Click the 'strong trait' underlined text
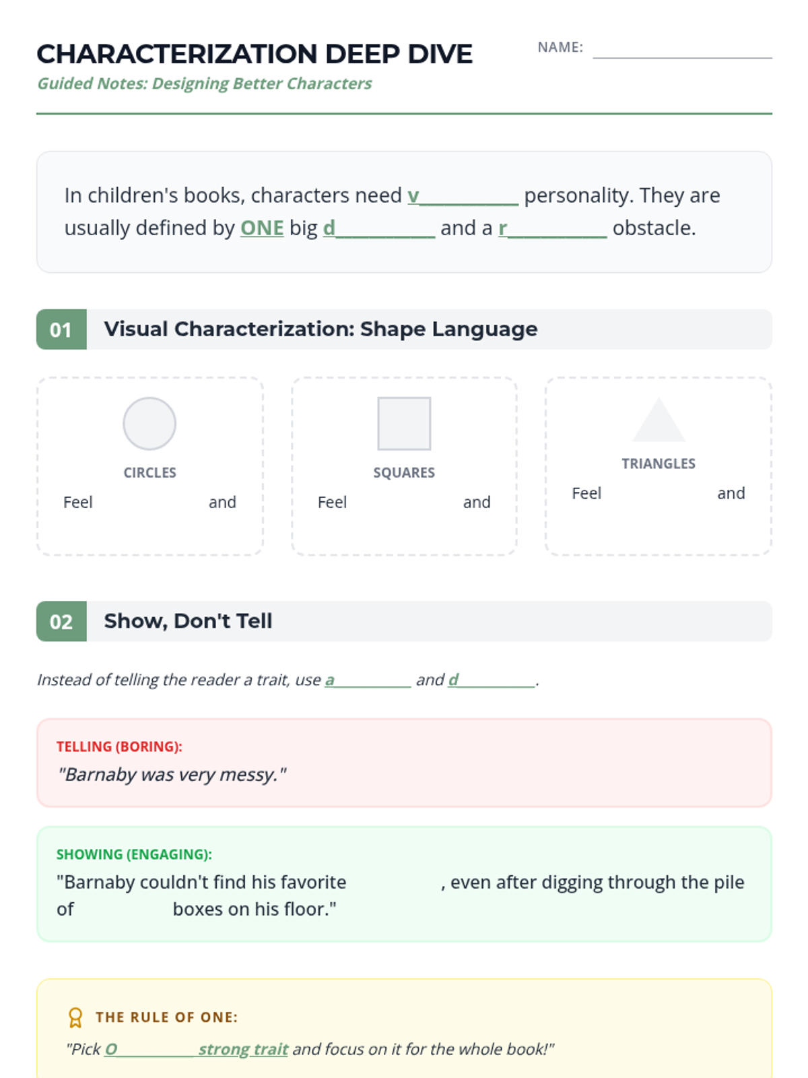Image resolution: width=808 pixels, height=1078 pixels. tap(243, 1049)
